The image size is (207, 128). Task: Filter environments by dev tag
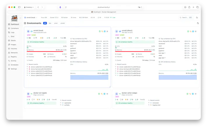(x=50, y=23)
